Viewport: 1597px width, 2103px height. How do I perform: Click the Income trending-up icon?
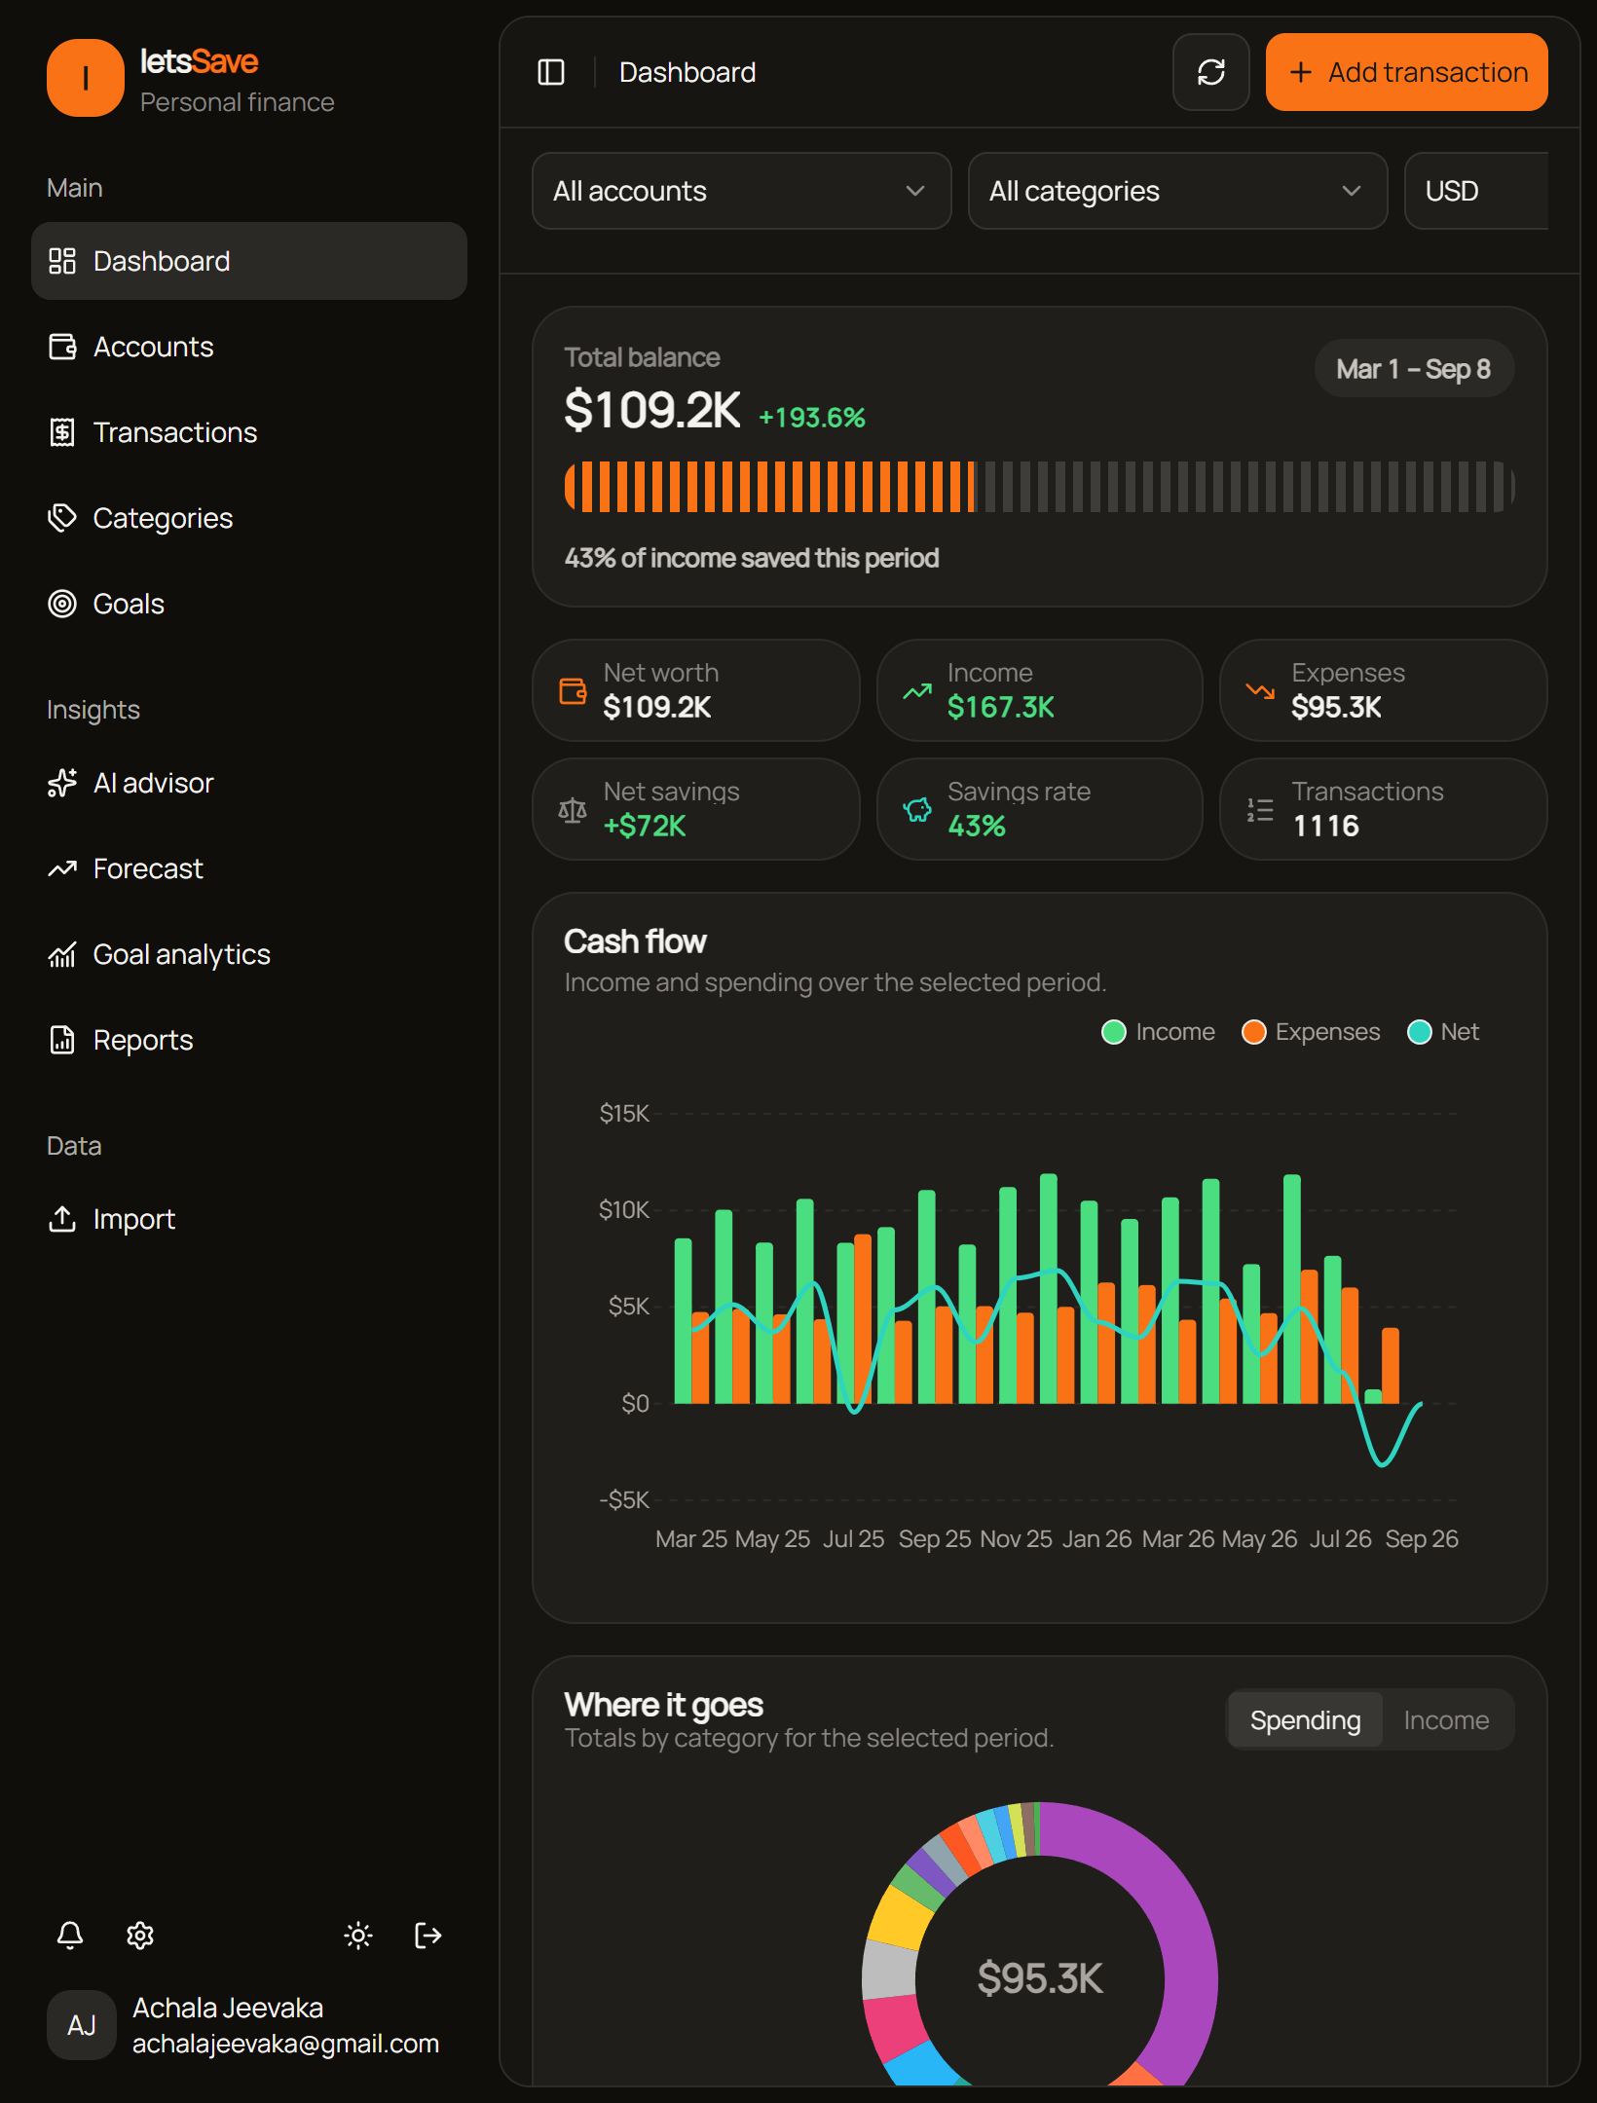(x=917, y=690)
